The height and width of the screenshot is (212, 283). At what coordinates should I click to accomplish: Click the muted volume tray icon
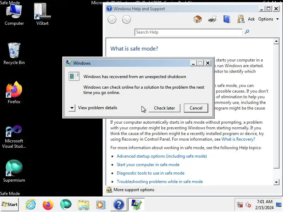tap(248, 205)
